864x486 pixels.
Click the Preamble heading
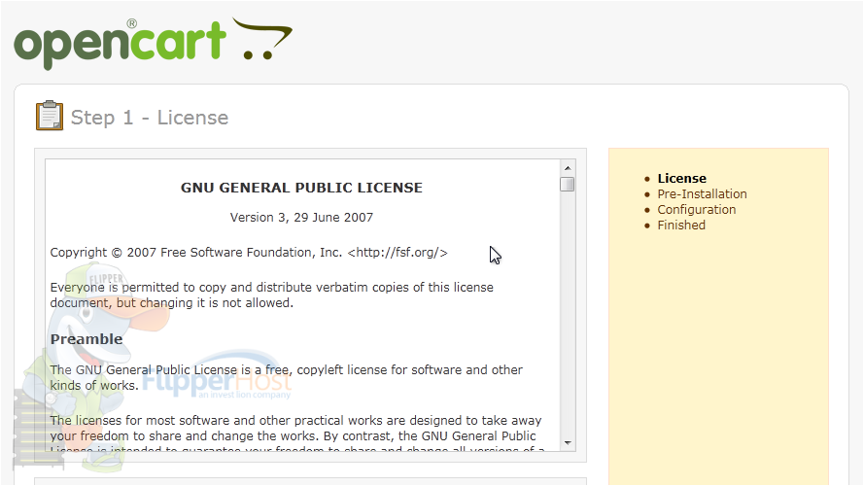pyautogui.click(x=86, y=339)
